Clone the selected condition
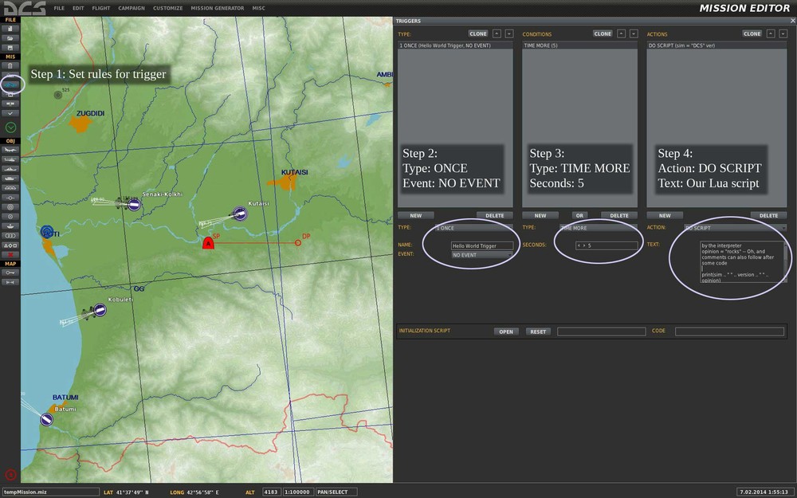The image size is (797, 498). pyautogui.click(x=603, y=33)
